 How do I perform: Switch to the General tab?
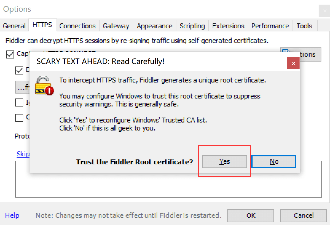(x=14, y=26)
